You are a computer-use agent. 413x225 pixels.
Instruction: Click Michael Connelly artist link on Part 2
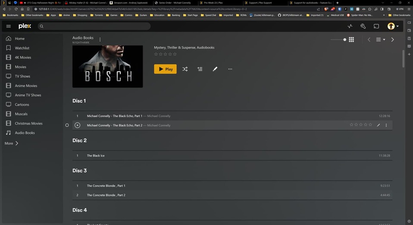click(x=159, y=125)
